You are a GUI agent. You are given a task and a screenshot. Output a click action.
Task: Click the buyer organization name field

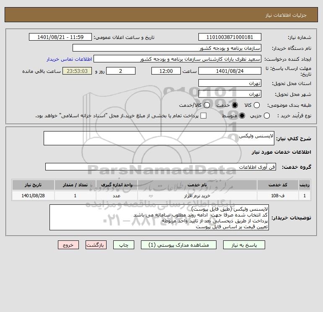pos(167,48)
